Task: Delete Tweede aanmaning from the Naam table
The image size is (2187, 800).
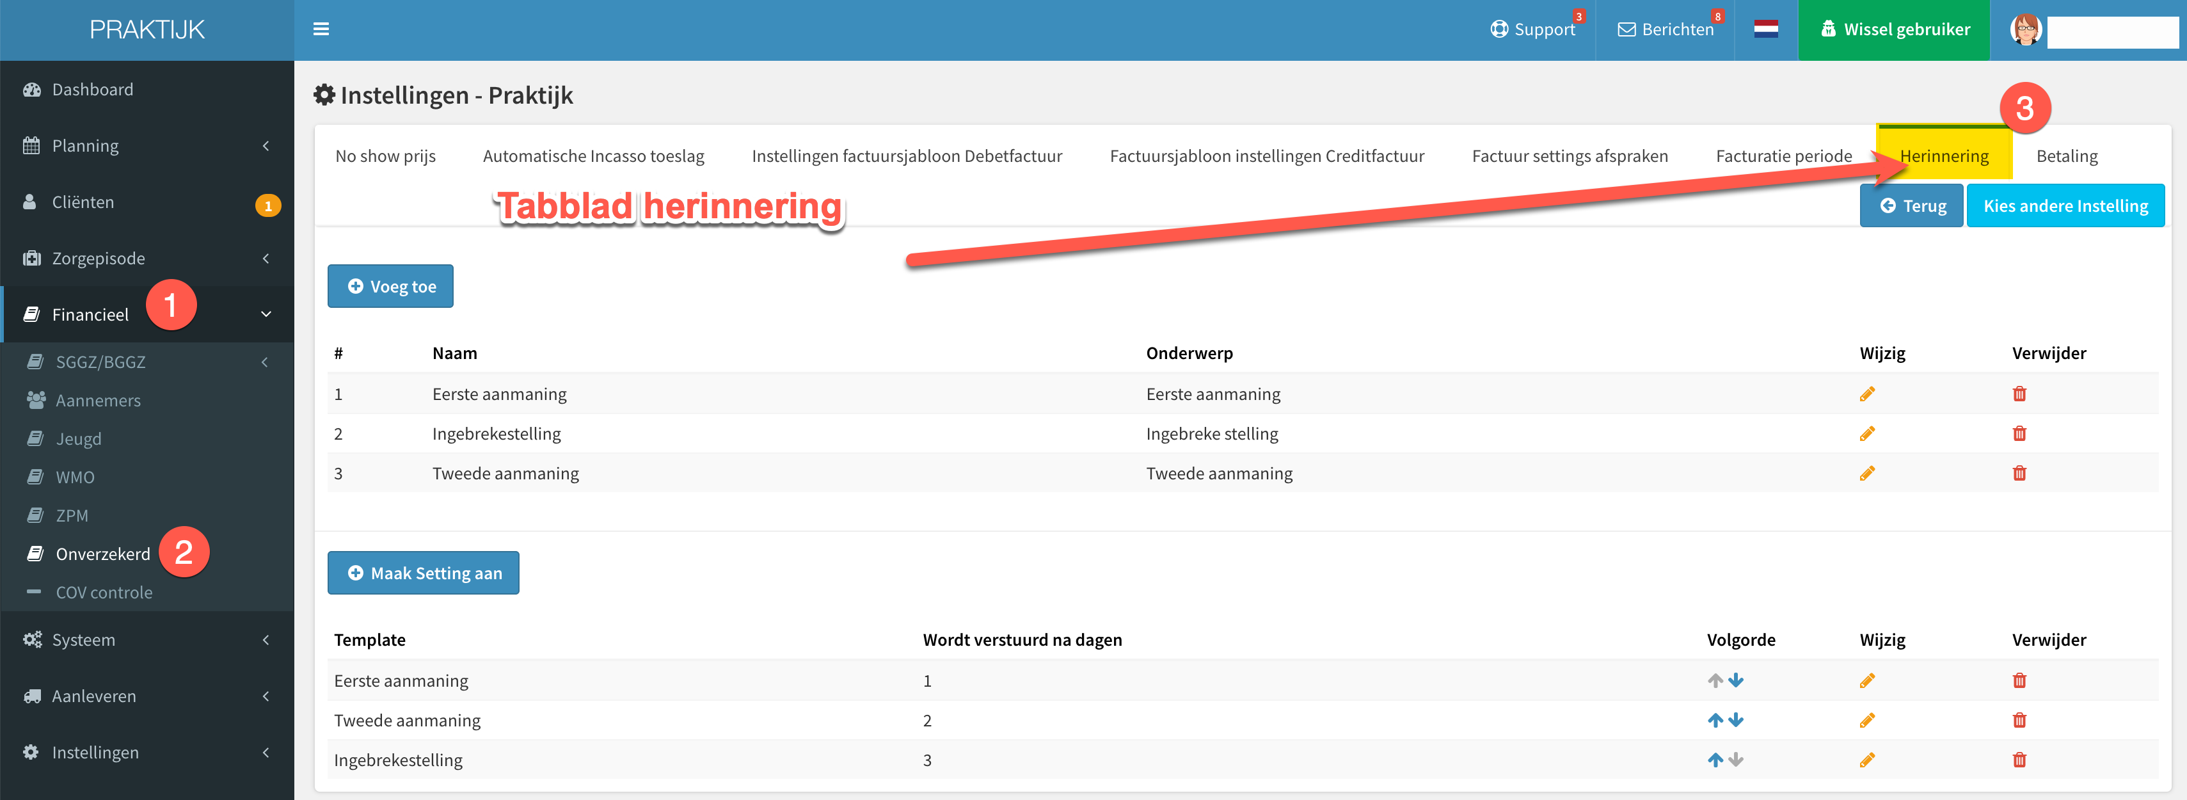Action: pyautogui.click(x=2019, y=474)
